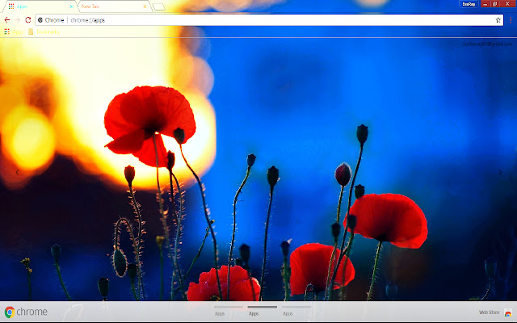The width and height of the screenshot is (517, 323).
Task: Click the forward navigation arrow
Action: pos(18,20)
